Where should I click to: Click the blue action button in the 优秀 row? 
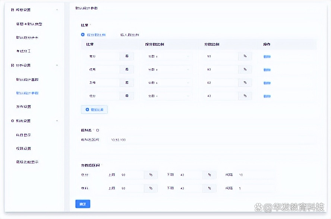[x=267, y=69]
